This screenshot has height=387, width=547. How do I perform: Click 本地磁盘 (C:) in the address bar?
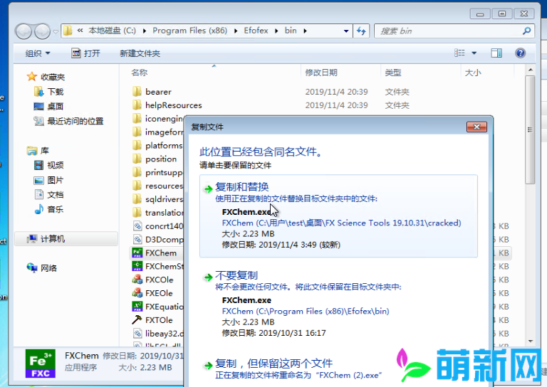click(x=112, y=31)
